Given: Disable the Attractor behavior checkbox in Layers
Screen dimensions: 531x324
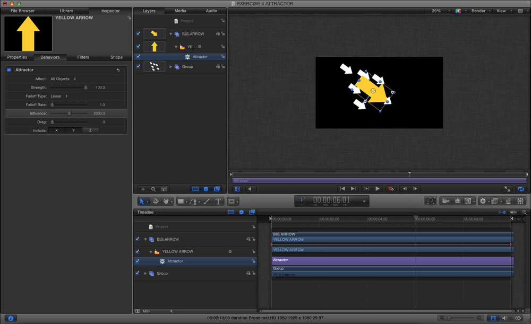Looking at the screenshot, I should [x=138, y=56].
